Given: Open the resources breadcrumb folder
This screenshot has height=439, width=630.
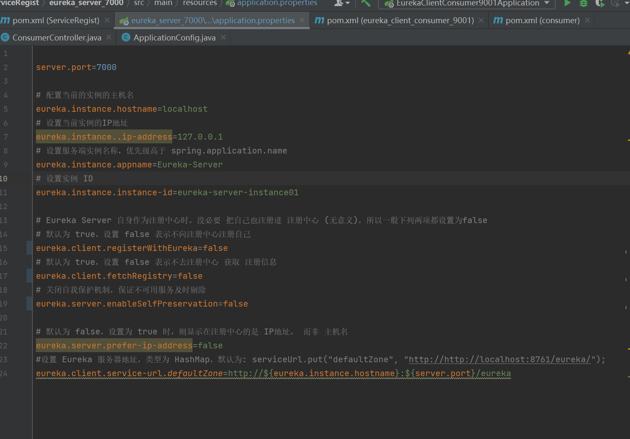Looking at the screenshot, I should tap(200, 3).
